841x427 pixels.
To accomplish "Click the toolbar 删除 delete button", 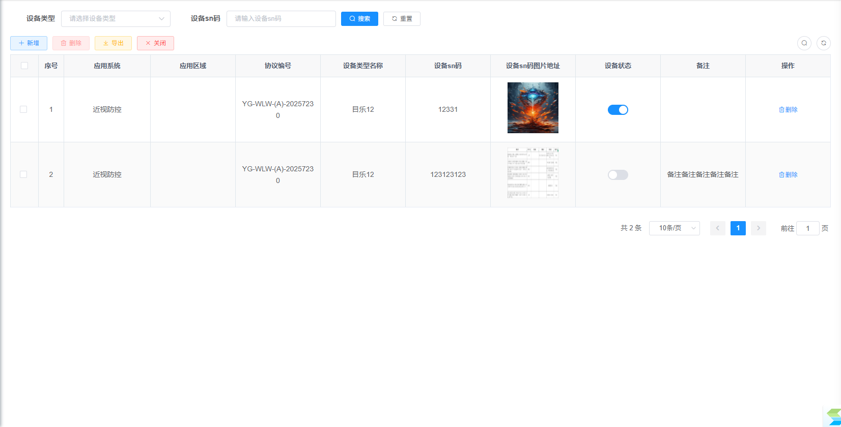I will coord(71,43).
